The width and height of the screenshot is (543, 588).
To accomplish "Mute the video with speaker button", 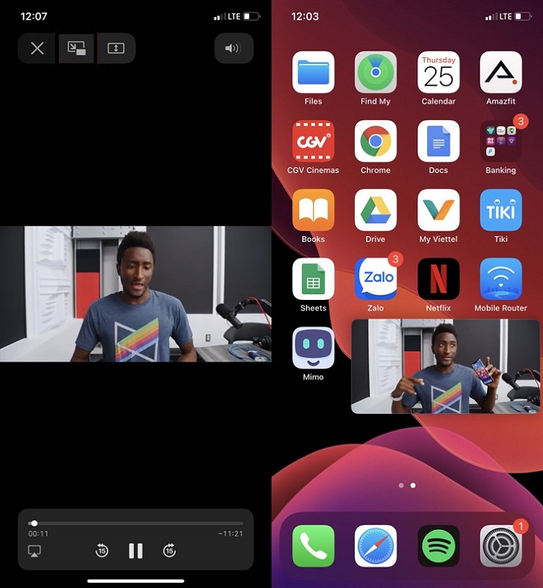I will pos(234,48).
